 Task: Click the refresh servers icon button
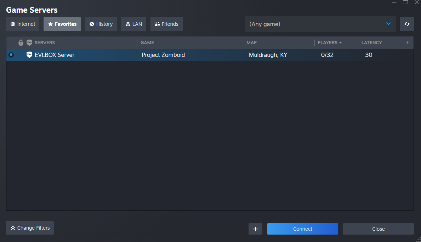click(x=407, y=24)
